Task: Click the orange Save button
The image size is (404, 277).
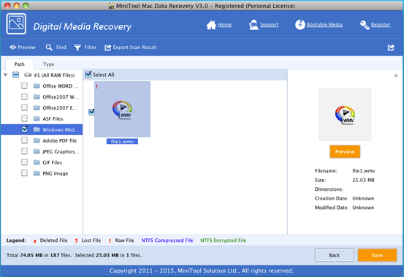Action: point(377,255)
